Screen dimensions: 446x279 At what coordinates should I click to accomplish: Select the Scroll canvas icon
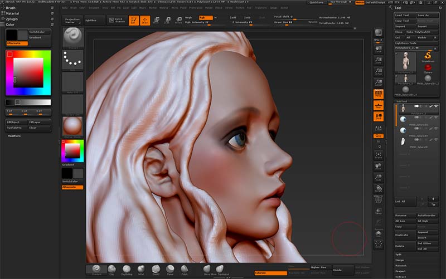(x=379, y=49)
